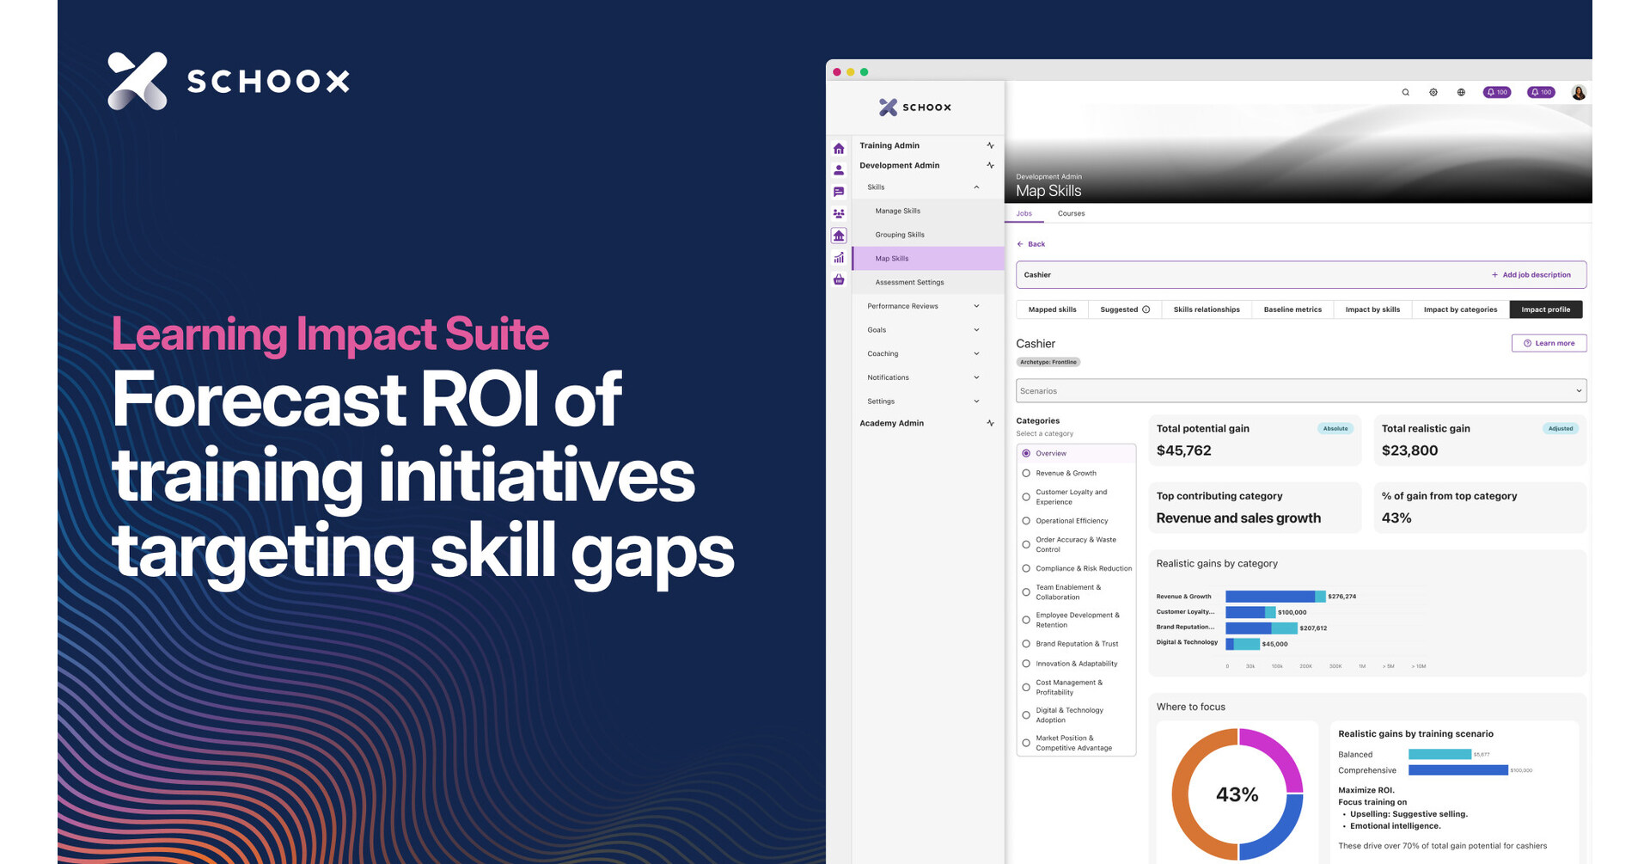Open the chat messages sidebar icon
Viewport: 1650px width, 864px height.
[839, 192]
